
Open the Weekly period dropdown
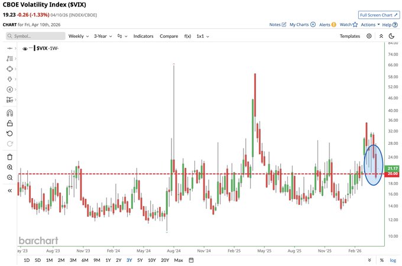tap(79, 36)
